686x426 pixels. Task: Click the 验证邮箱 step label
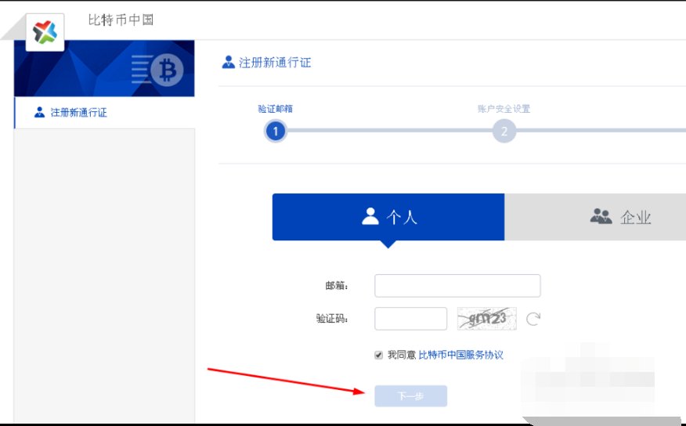275,109
